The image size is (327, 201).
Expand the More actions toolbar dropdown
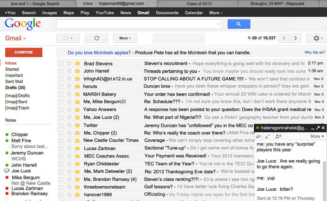(x=125, y=38)
